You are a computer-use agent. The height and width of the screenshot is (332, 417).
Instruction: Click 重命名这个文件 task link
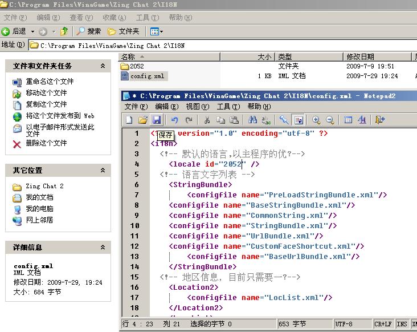tap(50, 82)
